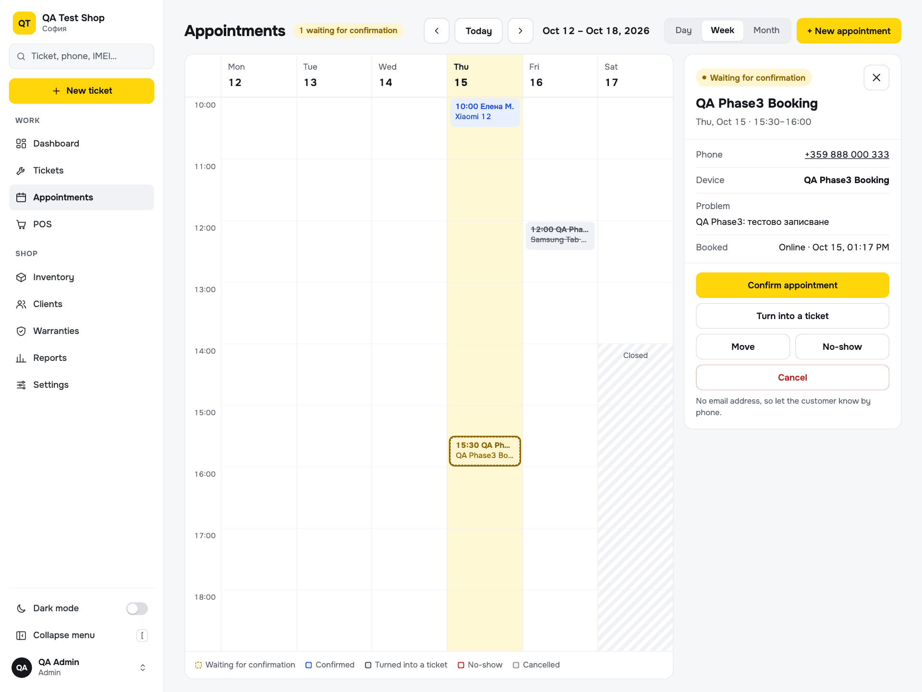Click the Reports chart icon
The image size is (922, 692).
pyautogui.click(x=21, y=358)
